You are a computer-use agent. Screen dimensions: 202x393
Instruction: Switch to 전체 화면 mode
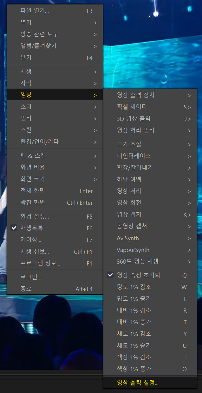[x=55, y=191]
